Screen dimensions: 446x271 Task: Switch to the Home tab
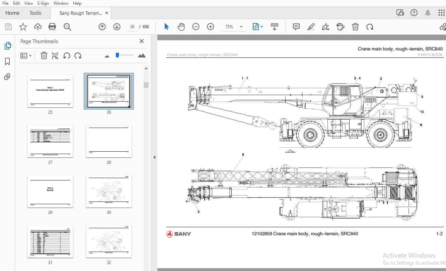pyautogui.click(x=12, y=13)
